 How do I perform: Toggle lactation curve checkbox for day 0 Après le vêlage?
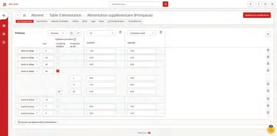(58, 51)
